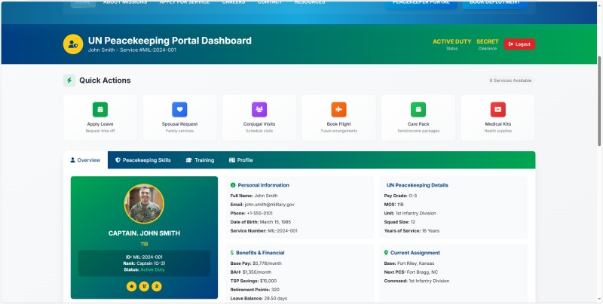The height and width of the screenshot is (304, 603).
Task: Click "Health supplies" under Medical Kits
Action: tap(498, 131)
